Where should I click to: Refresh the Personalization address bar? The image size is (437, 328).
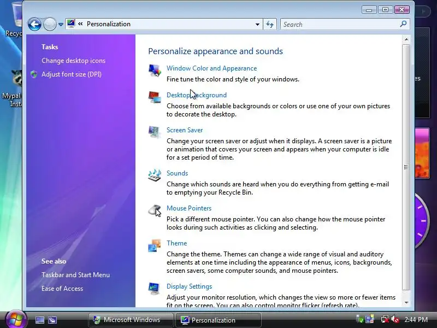point(270,24)
